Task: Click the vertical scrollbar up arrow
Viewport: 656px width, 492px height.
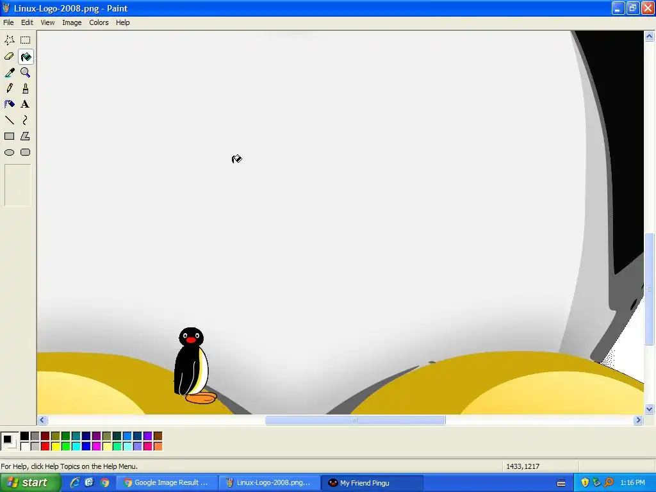Action: point(650,37)
